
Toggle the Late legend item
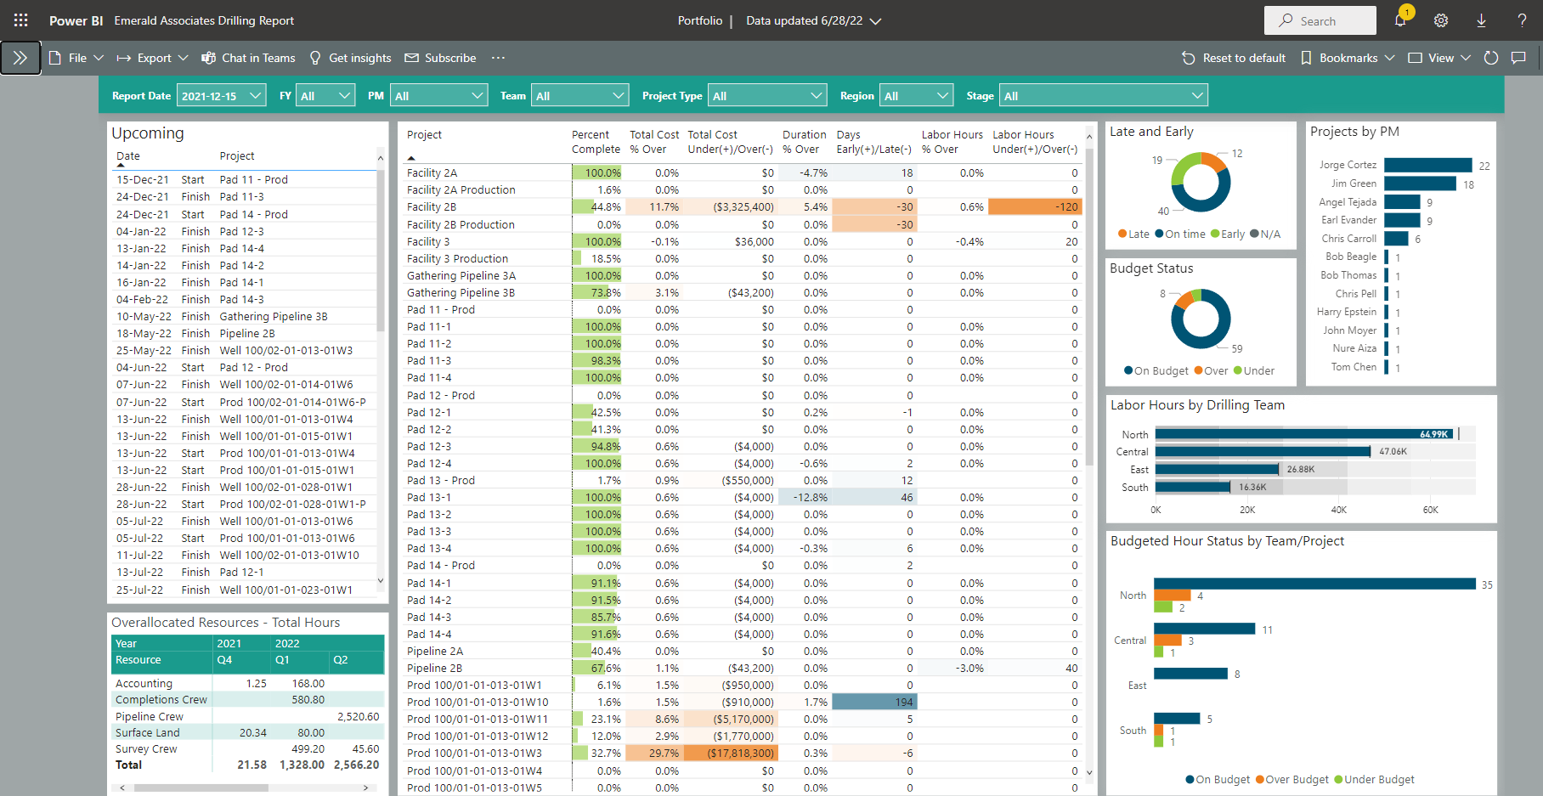point(1133,234)
